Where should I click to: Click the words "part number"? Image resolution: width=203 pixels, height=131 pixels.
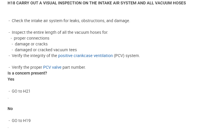pyautogui.click(x=74, y=67)
